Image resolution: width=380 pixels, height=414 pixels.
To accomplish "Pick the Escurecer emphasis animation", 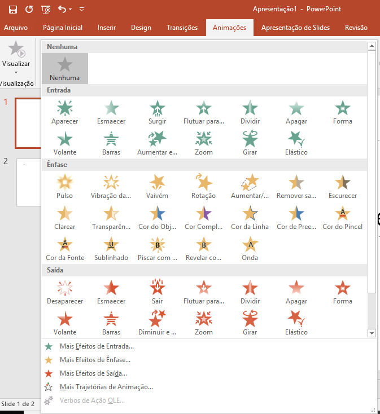I will (x=342, y=187).
